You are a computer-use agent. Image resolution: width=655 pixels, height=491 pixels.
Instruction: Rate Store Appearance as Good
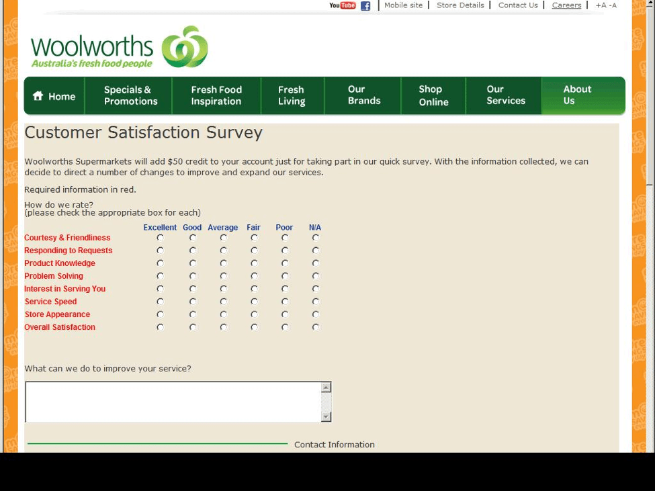click(193, 314)
